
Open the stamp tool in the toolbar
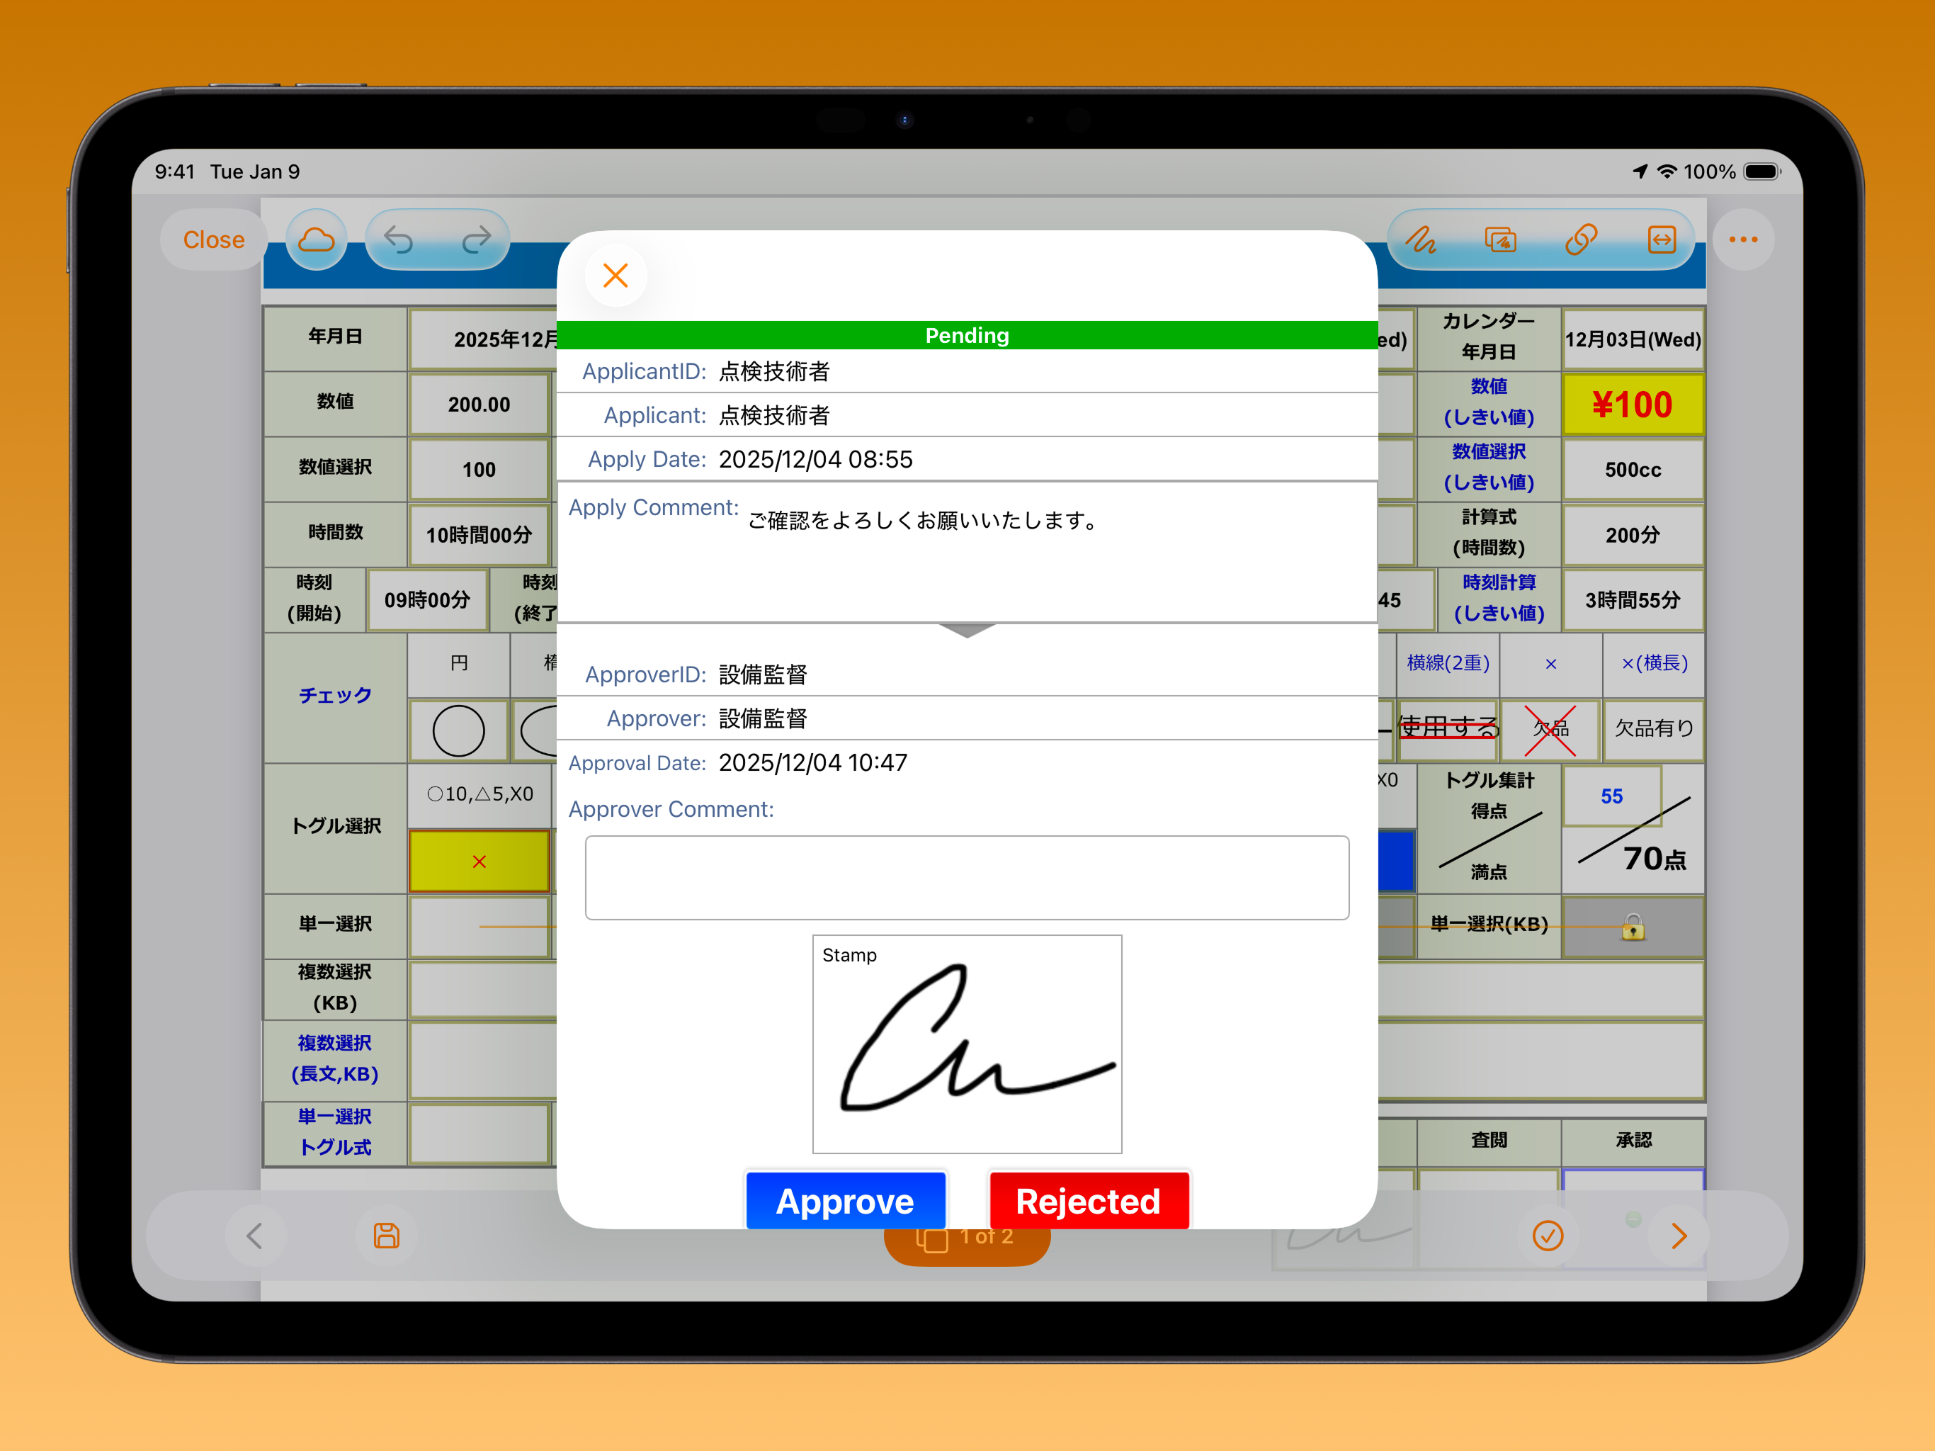coord(1501,239)
